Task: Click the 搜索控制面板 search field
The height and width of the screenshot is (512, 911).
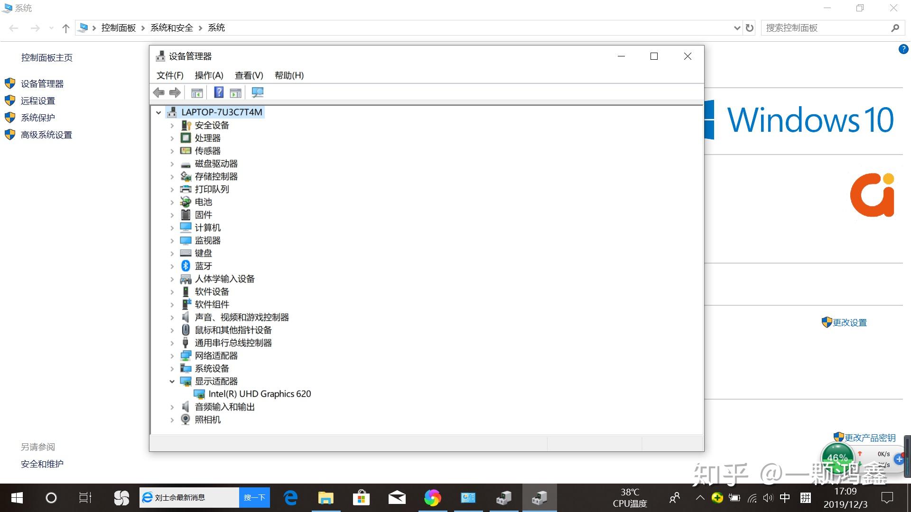Action: (x=826, y=28)
